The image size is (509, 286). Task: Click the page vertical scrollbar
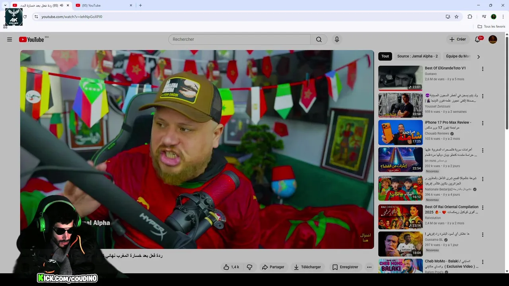click(x=507, y=83)
